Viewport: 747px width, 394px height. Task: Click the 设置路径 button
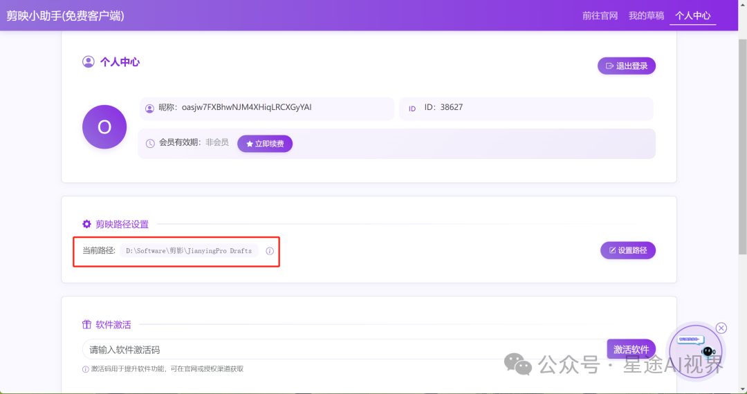[x=628, y=250]
